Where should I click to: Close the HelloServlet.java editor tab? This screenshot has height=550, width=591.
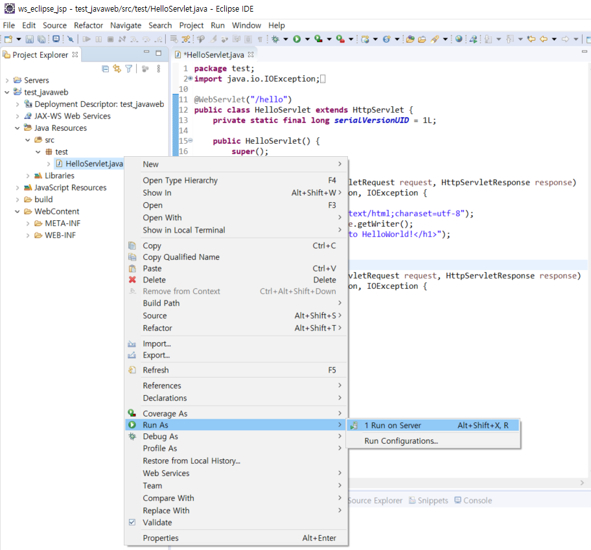coord(251,54)
